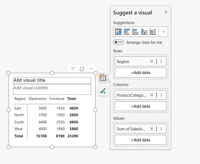Viewport: 200px width, 164px height.
Task: Remove Sum of SalesAmount from Values
Action: pos(151,129)
